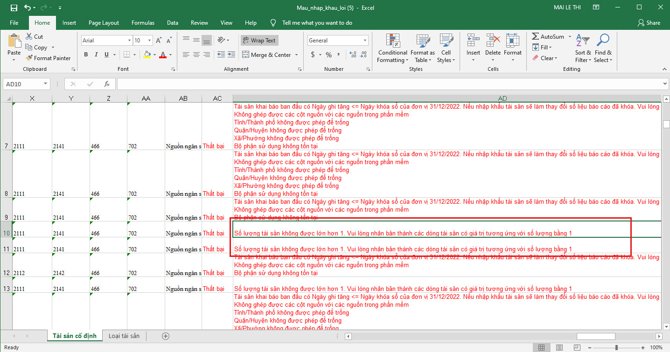670x352 pixels.
Task: Toggle Wrap Text on selected cell
Action: click(x=258, y=41)
